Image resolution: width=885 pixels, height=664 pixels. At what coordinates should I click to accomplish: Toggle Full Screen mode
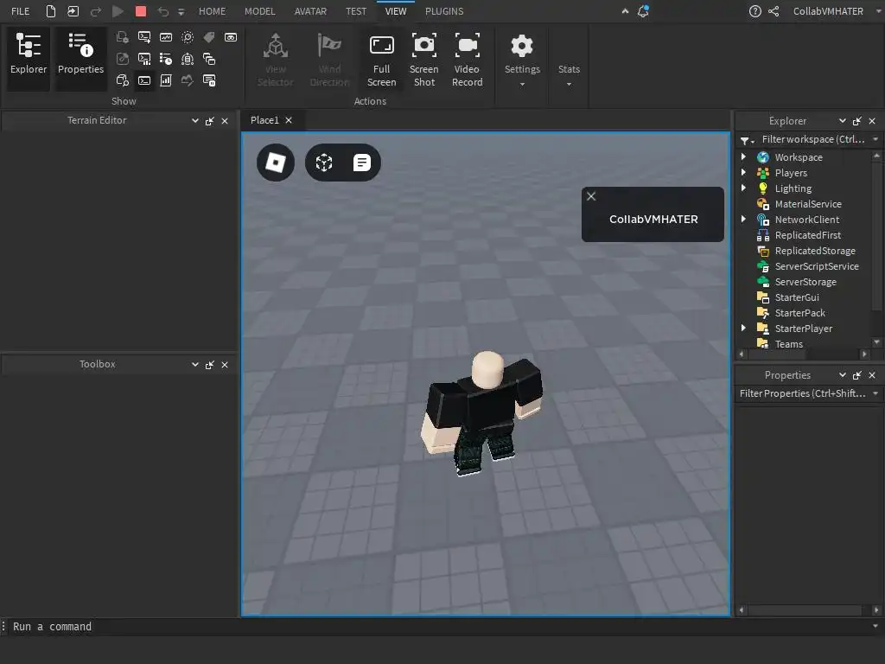point(381,61)
